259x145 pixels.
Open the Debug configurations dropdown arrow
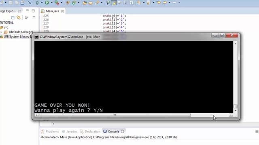[x=42, y=2]
